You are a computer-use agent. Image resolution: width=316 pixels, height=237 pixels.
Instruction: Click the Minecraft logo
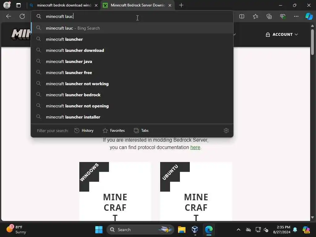(x=21, y=34)
